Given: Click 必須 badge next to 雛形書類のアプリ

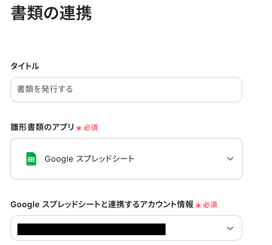Looking at the screenshot, I should (91, 128).
